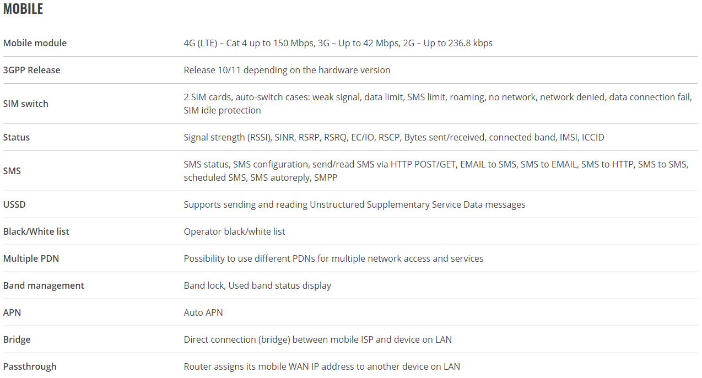
Task: Click the 4G (LTE) Cat 4 speed description
Action: tap(338, 43)
